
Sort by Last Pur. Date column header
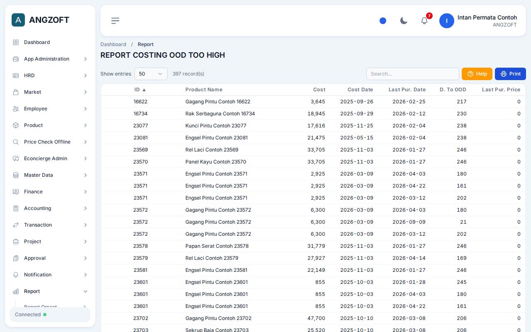pyautogui.click(x=407, y=90)
